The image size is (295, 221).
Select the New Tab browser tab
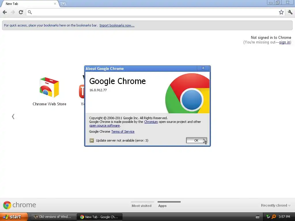tap(30, 4)
